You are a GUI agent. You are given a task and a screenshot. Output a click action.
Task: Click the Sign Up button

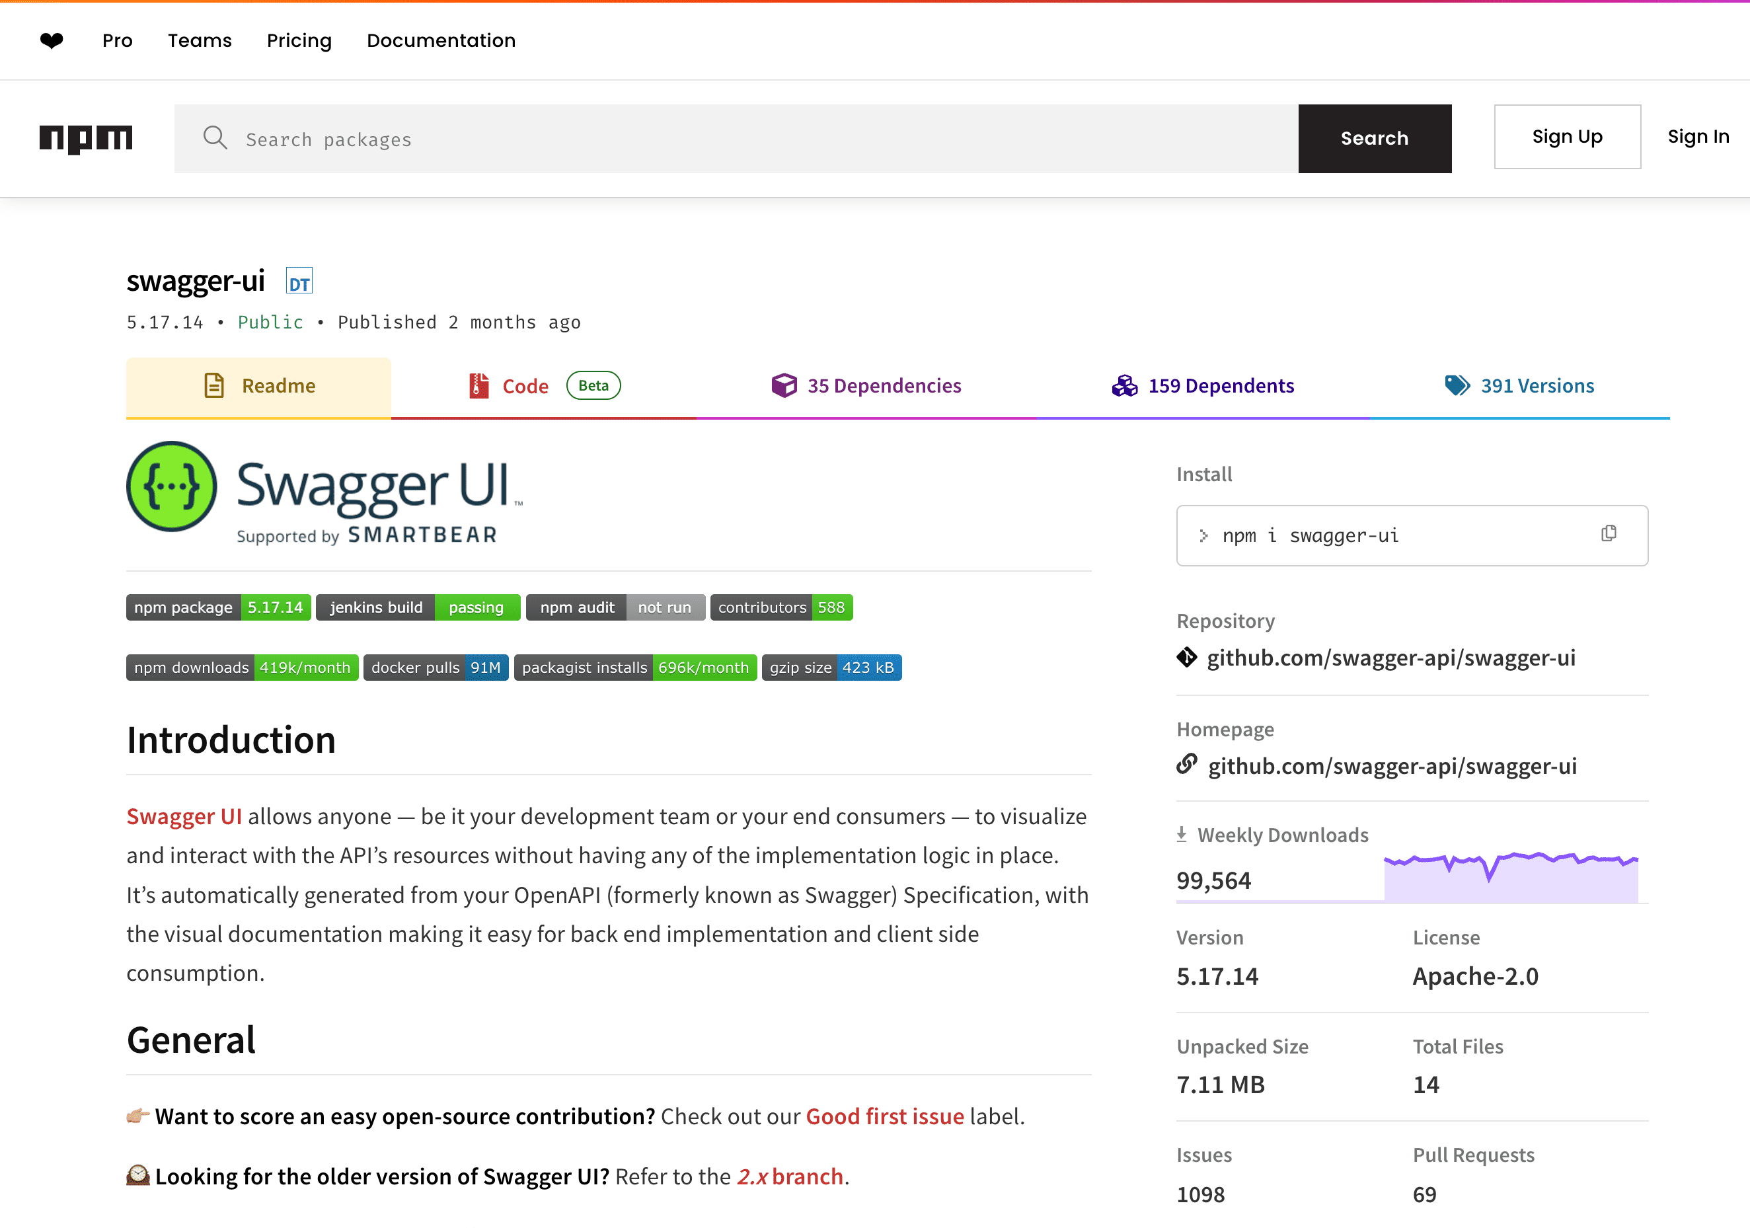[x=1566, y=137]
